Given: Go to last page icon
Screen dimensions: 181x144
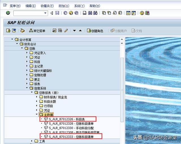Looking at the screenshot, I should click(120, 13).
